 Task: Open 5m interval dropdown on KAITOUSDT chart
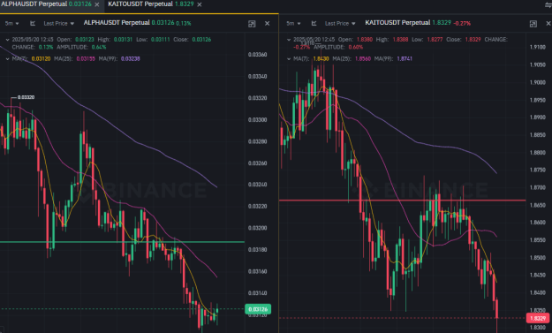click(x=293, y=23)
